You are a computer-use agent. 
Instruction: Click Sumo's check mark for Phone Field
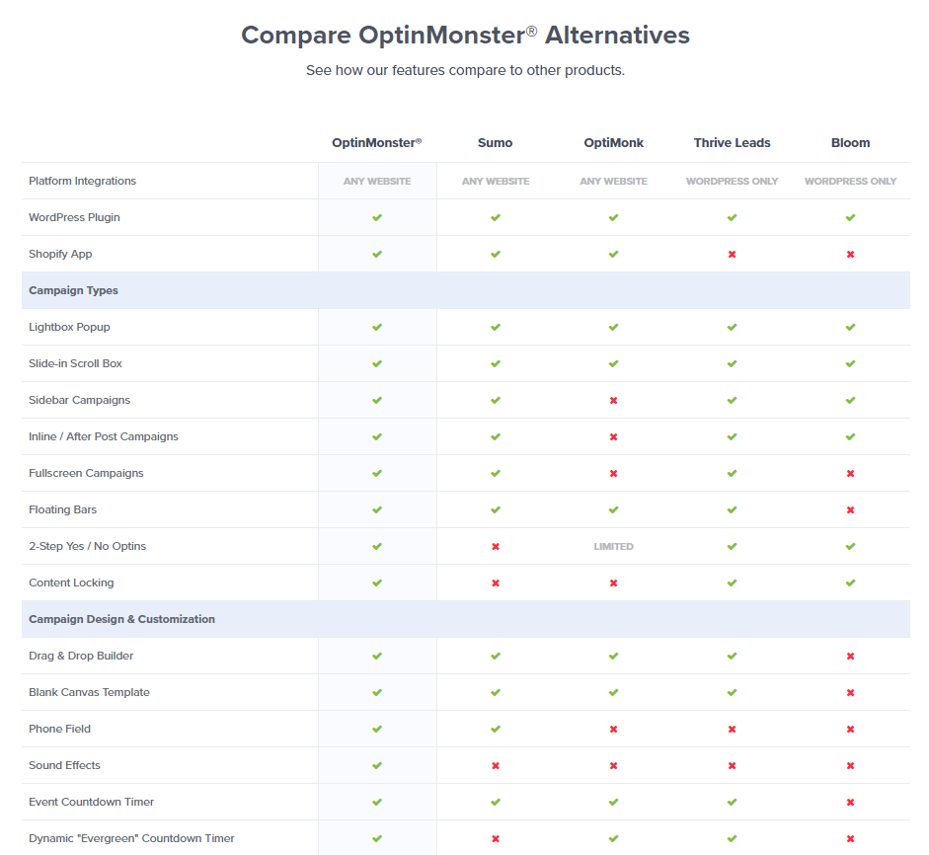(x=496, y=730)
